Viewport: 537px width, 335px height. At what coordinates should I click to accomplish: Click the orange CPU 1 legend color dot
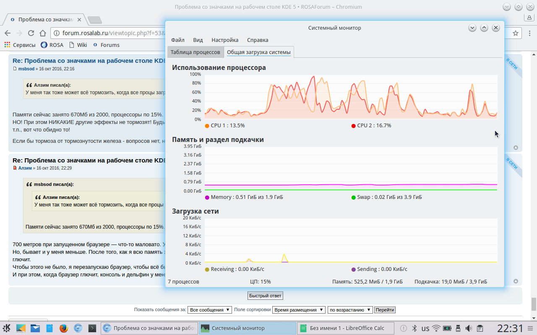(207, 126)
